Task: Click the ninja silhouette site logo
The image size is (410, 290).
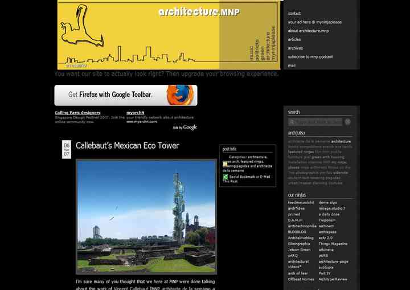Action: (x=81, y=26)
